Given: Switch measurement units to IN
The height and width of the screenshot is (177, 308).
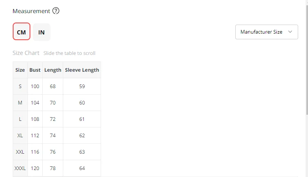Looking at the screenshot, I should click(x=41, y=32).
